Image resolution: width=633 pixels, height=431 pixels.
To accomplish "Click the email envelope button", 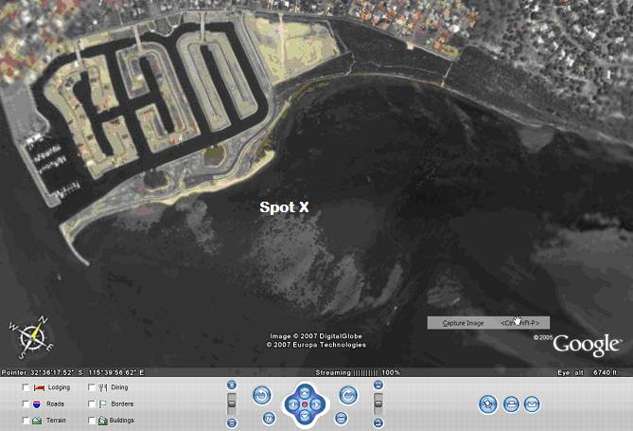I will coord(533,404).
